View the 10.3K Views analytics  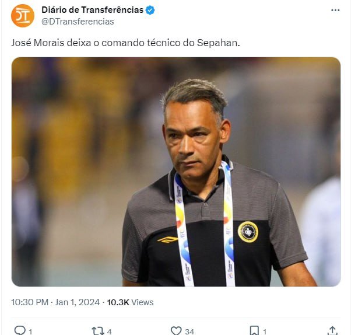[x=130, y=302]
